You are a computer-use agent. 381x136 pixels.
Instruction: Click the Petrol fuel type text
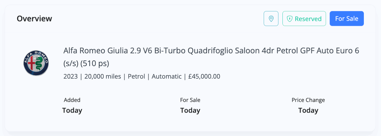point(136,76)
